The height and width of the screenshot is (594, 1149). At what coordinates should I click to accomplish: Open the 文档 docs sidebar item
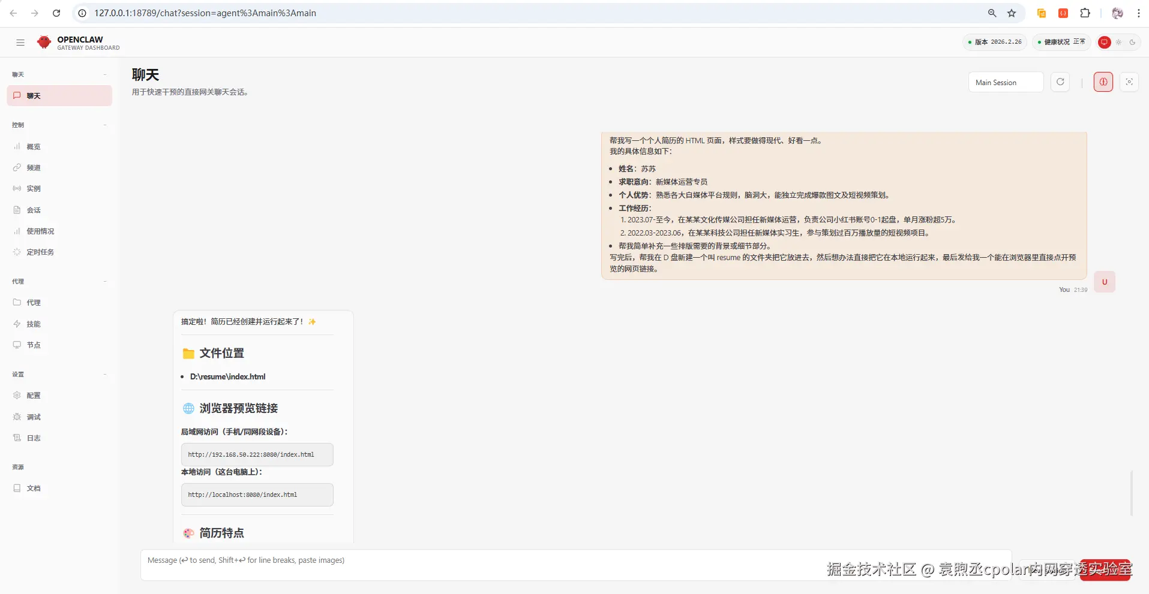tap(59, 488)
